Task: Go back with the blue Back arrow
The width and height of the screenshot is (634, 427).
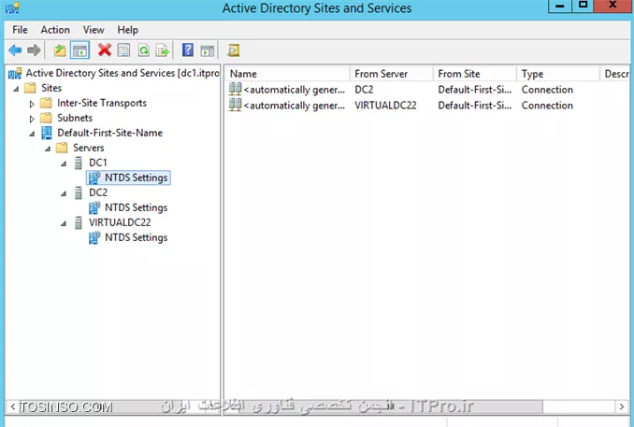Action: pyautogui.click(x=15, y=50)
